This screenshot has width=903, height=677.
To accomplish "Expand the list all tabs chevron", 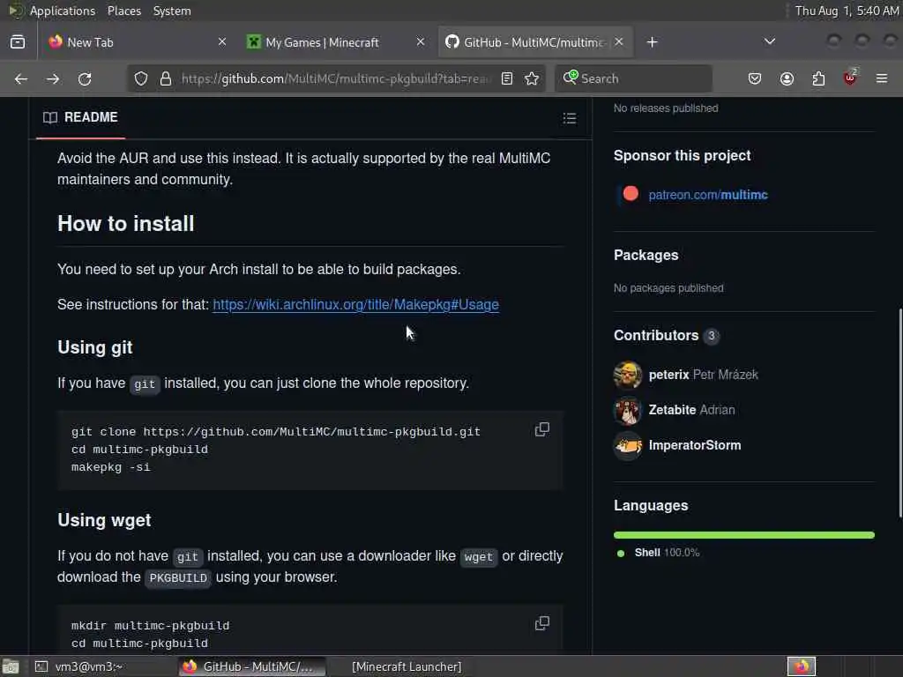I will pyautogui.click(x=769, y=41).
